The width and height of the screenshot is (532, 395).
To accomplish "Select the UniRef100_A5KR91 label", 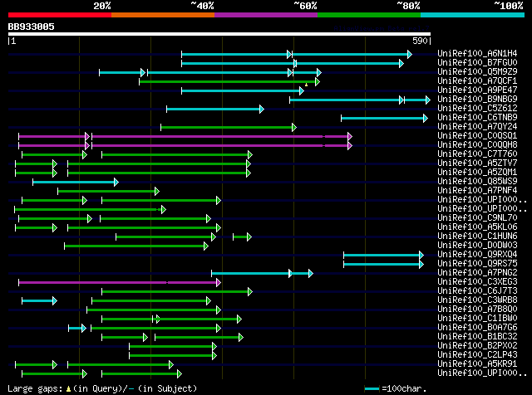I will pyautogui.click(x=477, y=364).
